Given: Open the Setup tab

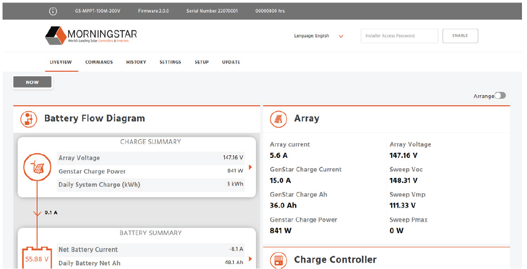Looking at the screenshot, I should [202, 62].
